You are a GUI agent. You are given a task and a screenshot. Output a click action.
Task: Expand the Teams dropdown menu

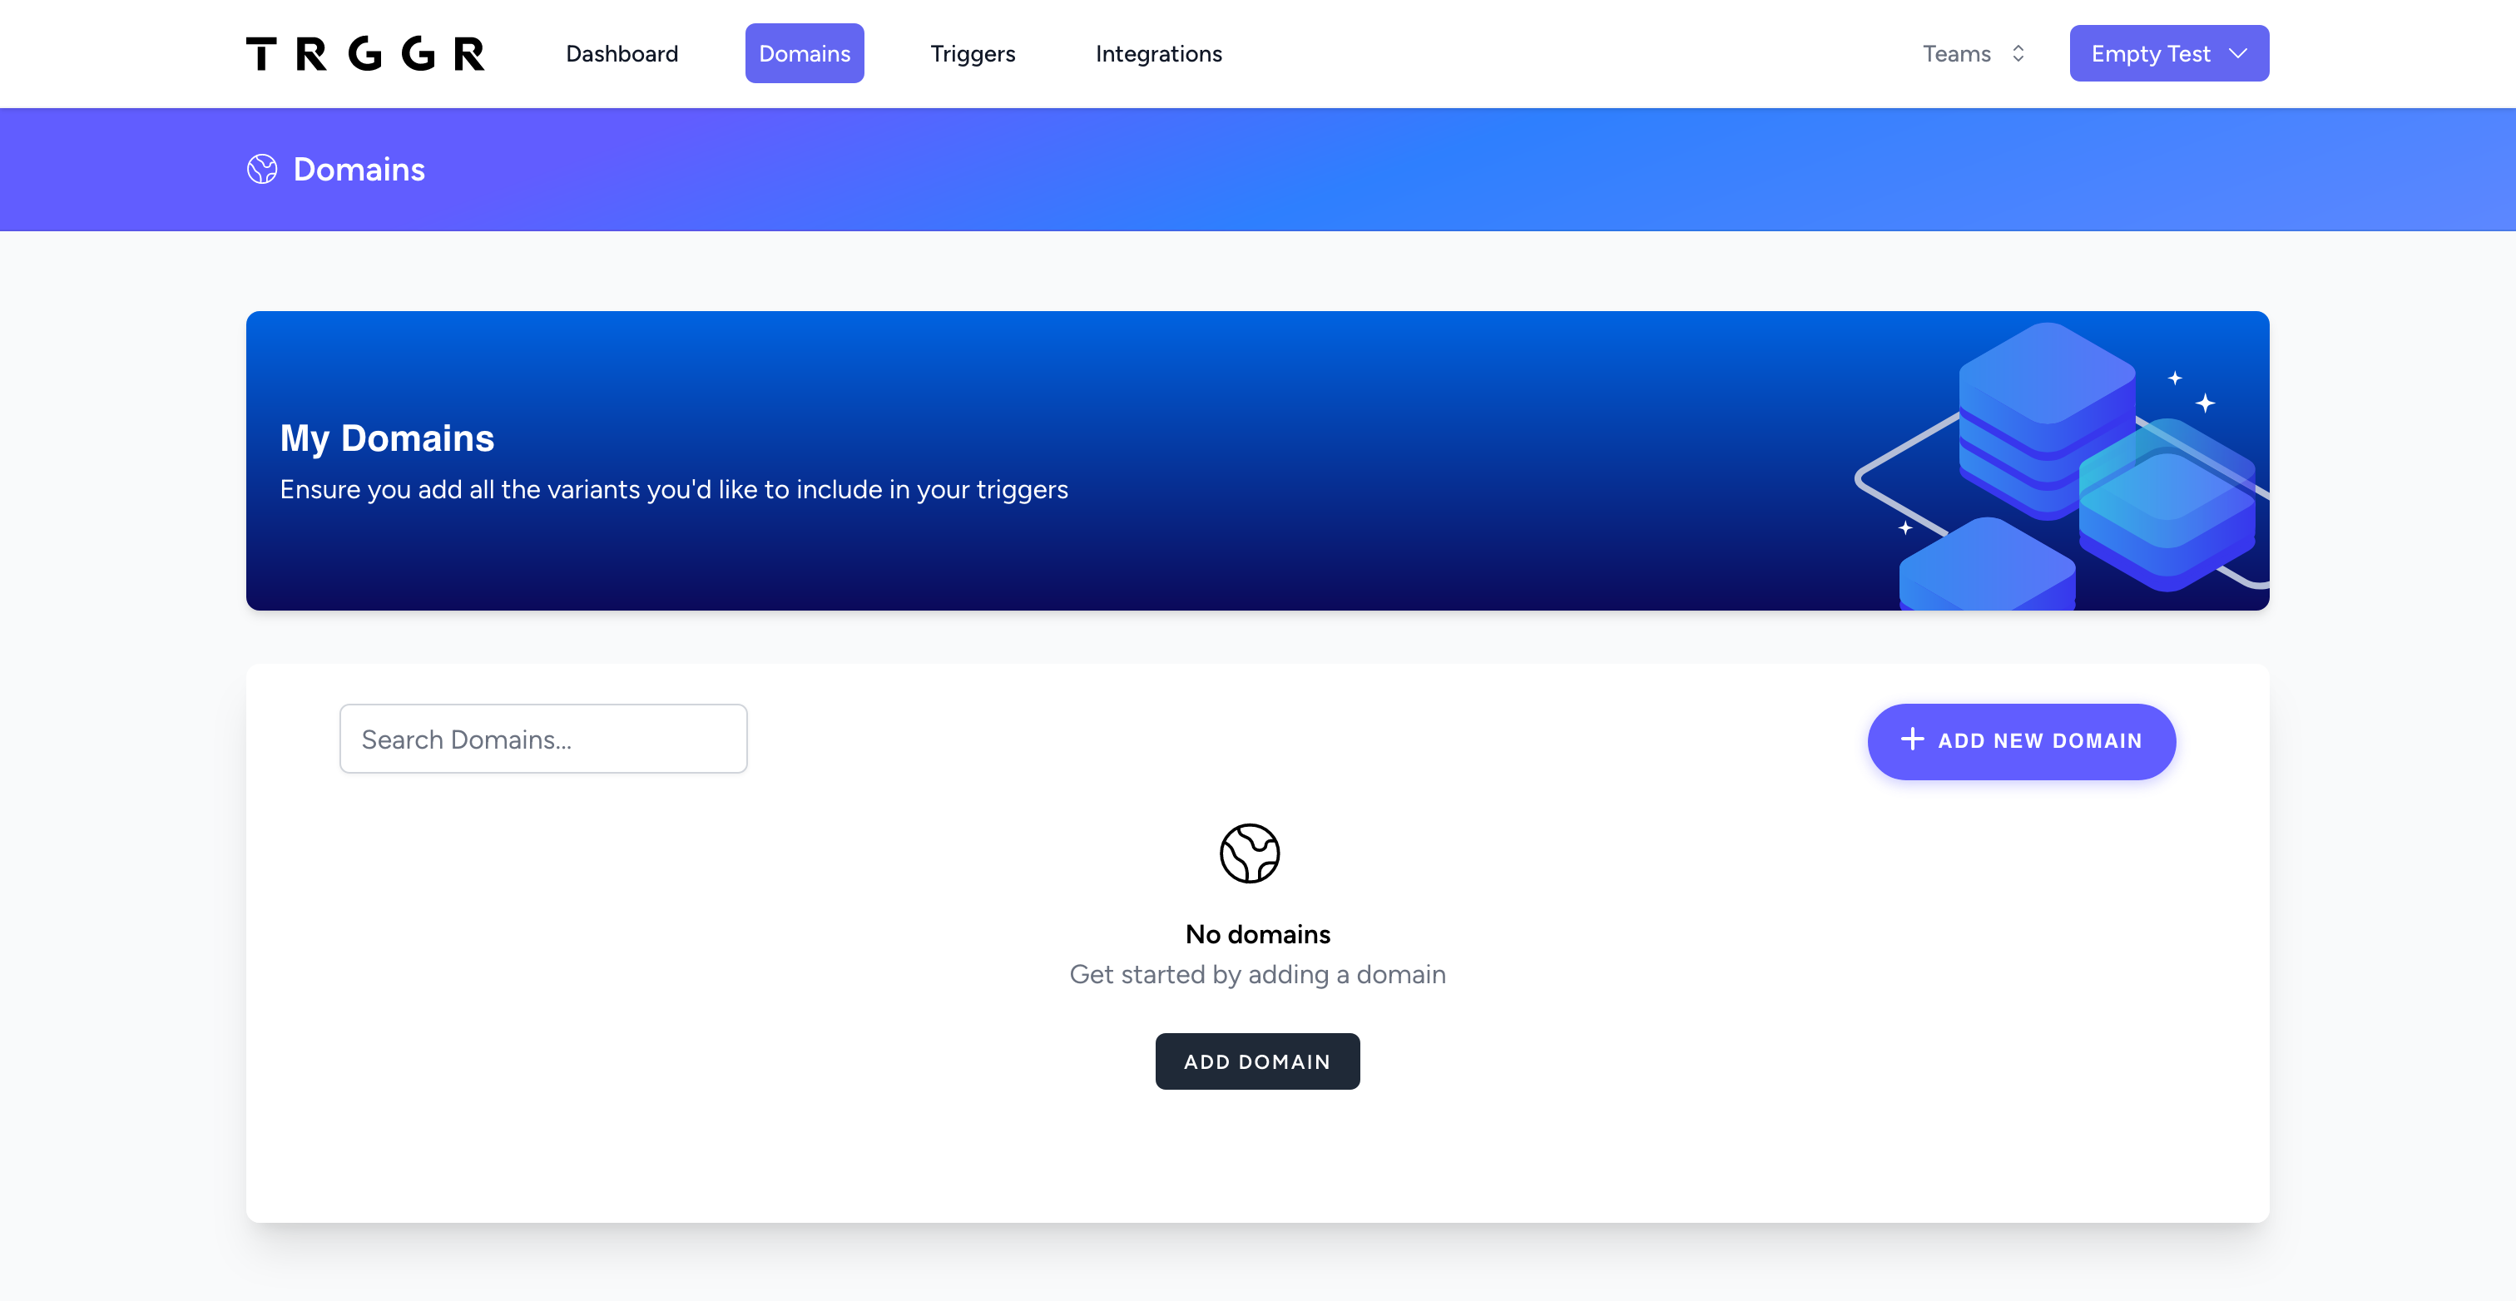pos(1974,52)
